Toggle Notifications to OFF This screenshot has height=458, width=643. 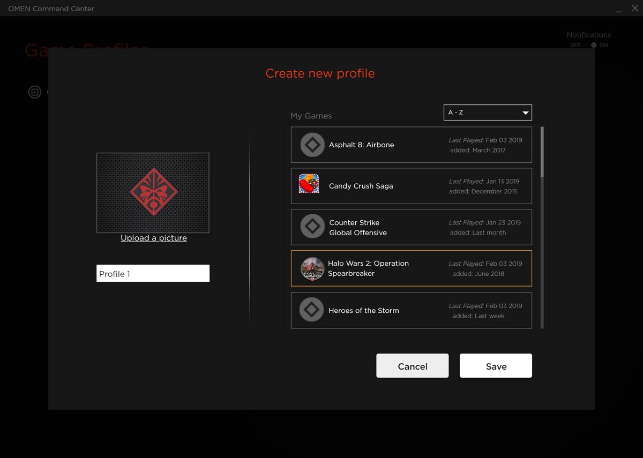click(x=575, y=45)
